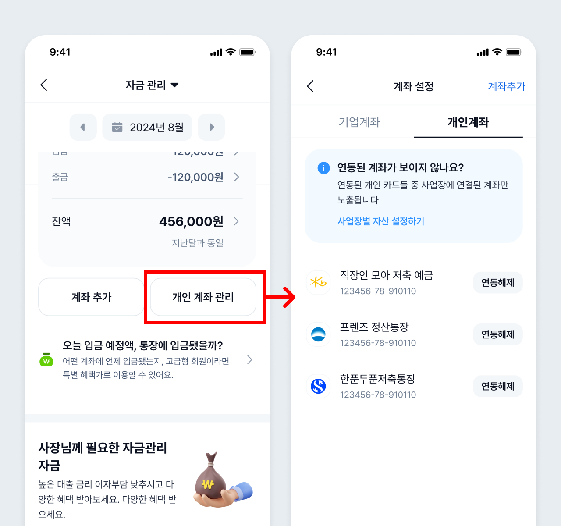
Task: Open the 사업장별 자산 설정하기 link
Action: click(x=381, y=221)
